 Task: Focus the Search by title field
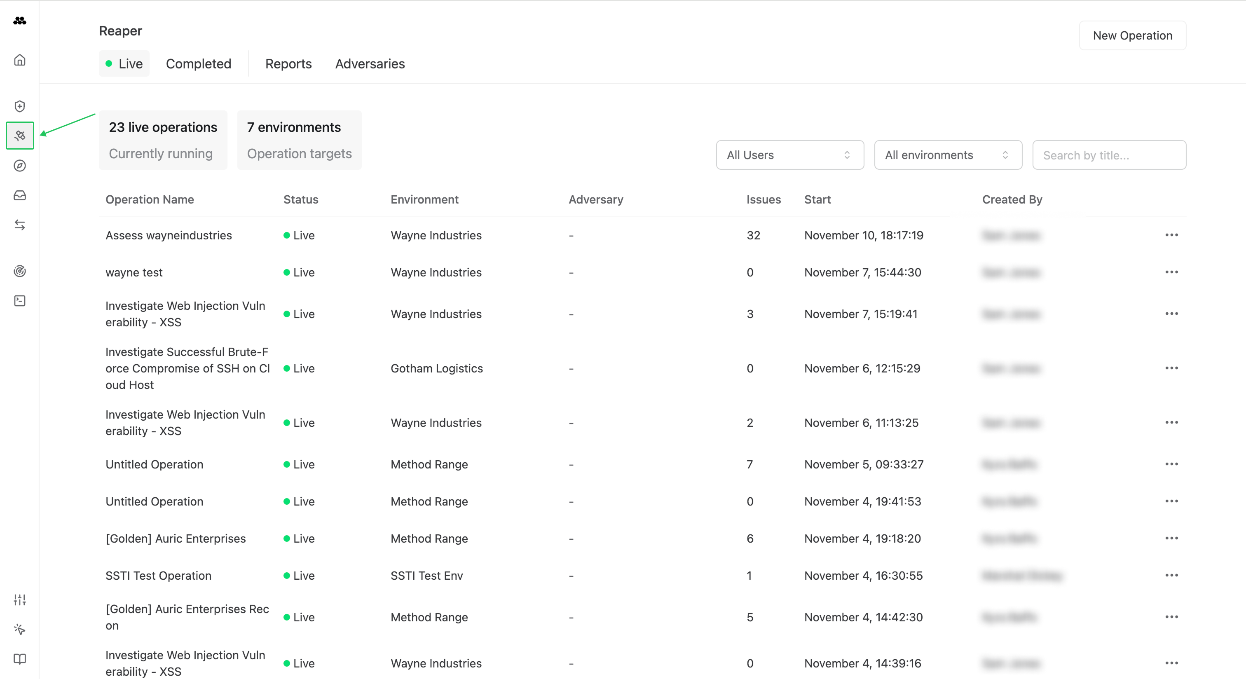click(x=1109, y=155)
